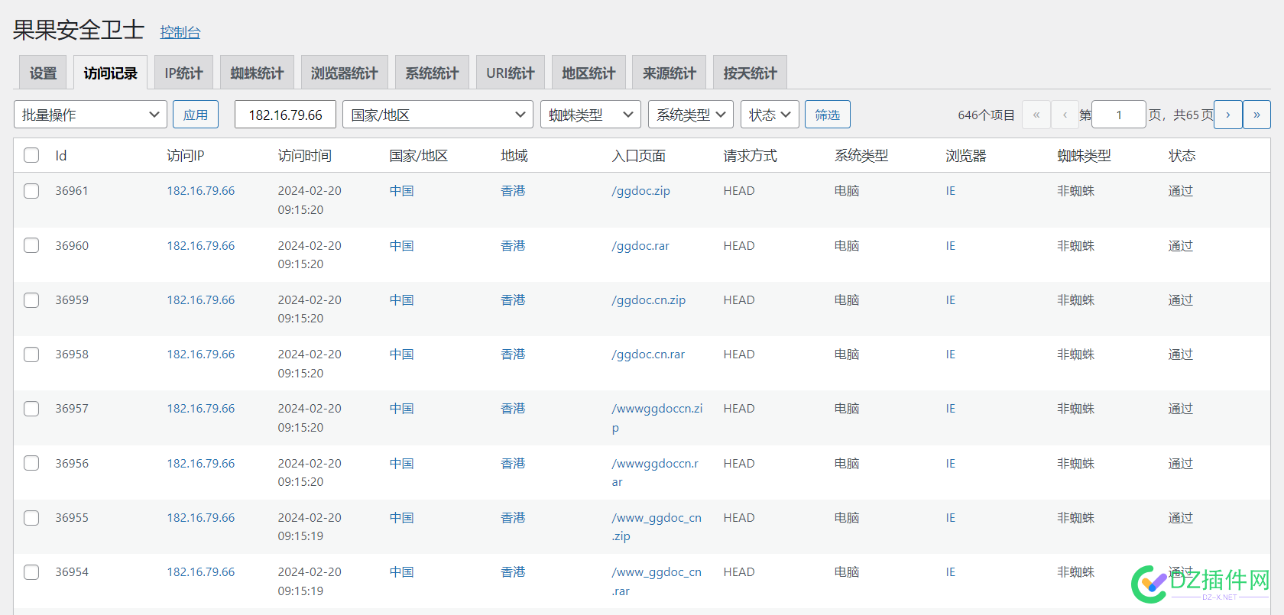Open the IP统计 tab

coord(183,73)
